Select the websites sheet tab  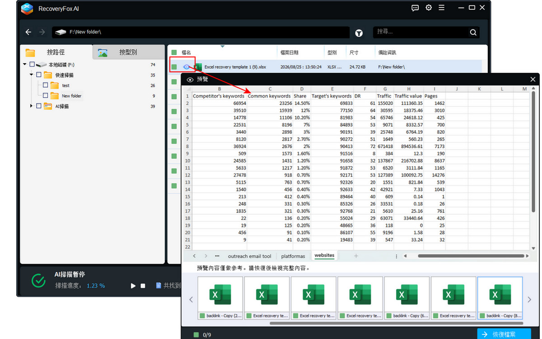coord(324,256)
